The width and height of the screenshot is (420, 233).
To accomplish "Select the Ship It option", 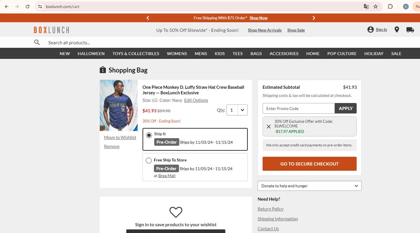I will click(149, 135).
